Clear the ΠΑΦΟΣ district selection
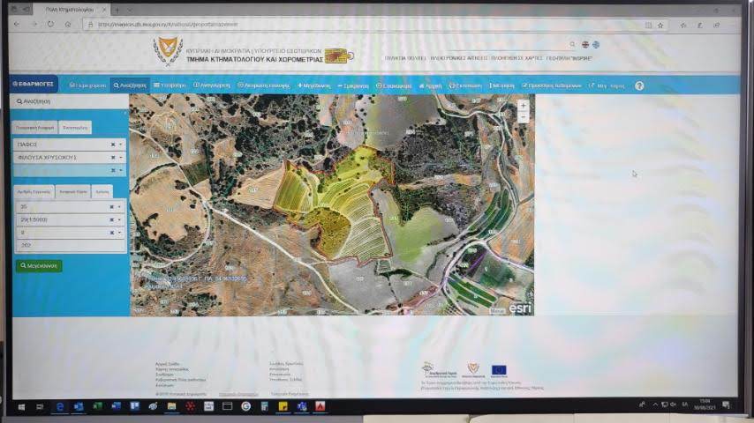 click(x=113, y=144)
